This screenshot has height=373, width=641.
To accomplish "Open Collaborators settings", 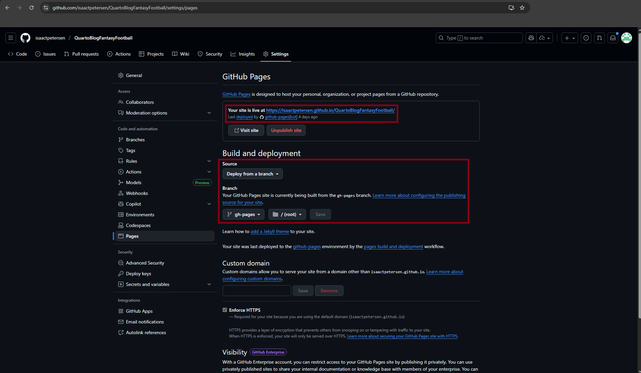I will click(x=165, y=102).
